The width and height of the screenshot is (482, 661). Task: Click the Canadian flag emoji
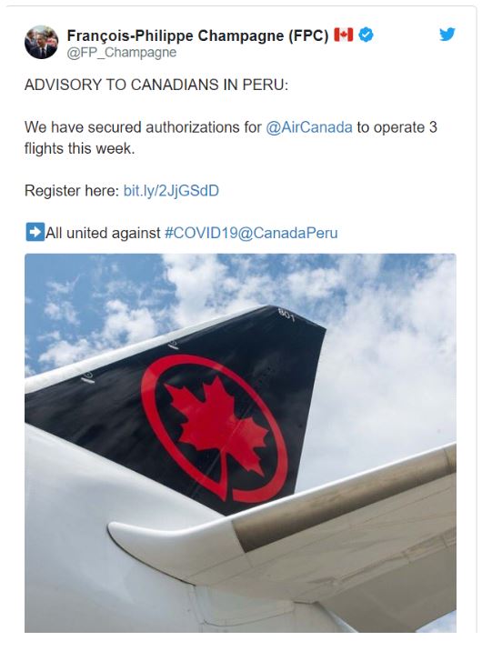343,35
